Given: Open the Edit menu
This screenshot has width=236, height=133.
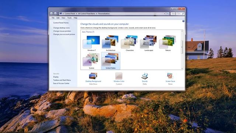Looking at the screenshot, I should (x=58, y=18).
